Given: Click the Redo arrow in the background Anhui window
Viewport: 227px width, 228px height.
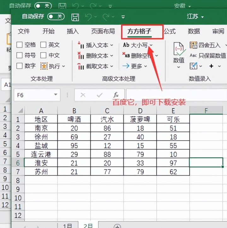Looking at the screenshot, I should [93, 6].
